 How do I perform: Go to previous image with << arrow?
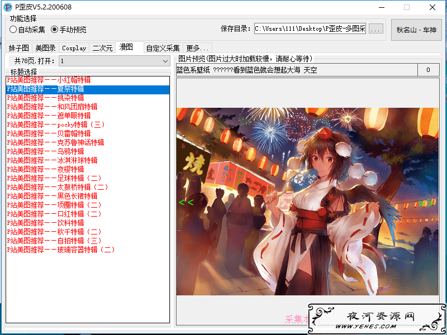(186, 203)
